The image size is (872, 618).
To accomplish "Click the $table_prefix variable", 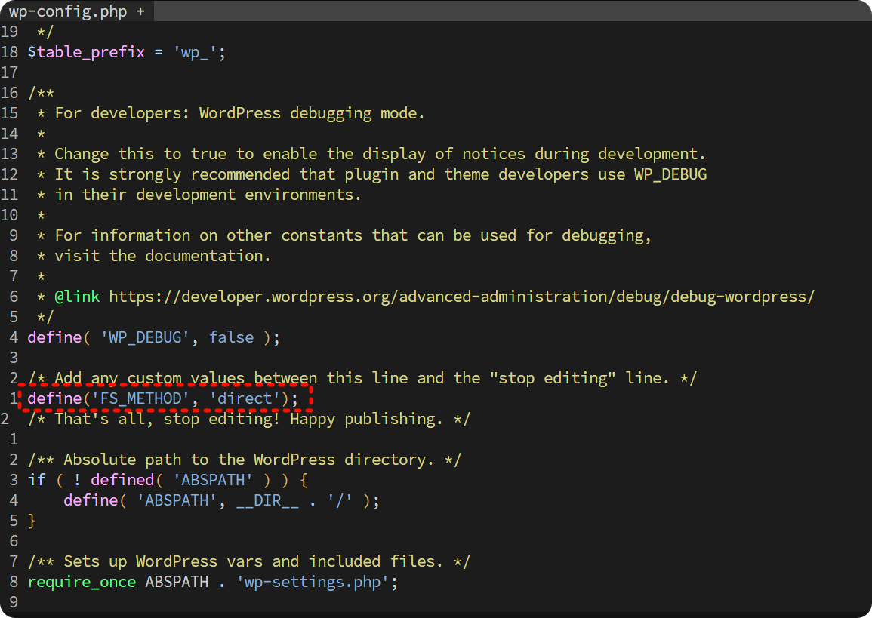I will [x=86, y=52].
